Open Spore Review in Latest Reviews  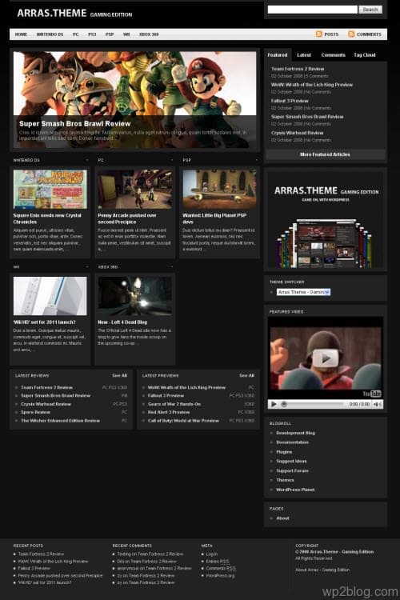click(35, 412)
